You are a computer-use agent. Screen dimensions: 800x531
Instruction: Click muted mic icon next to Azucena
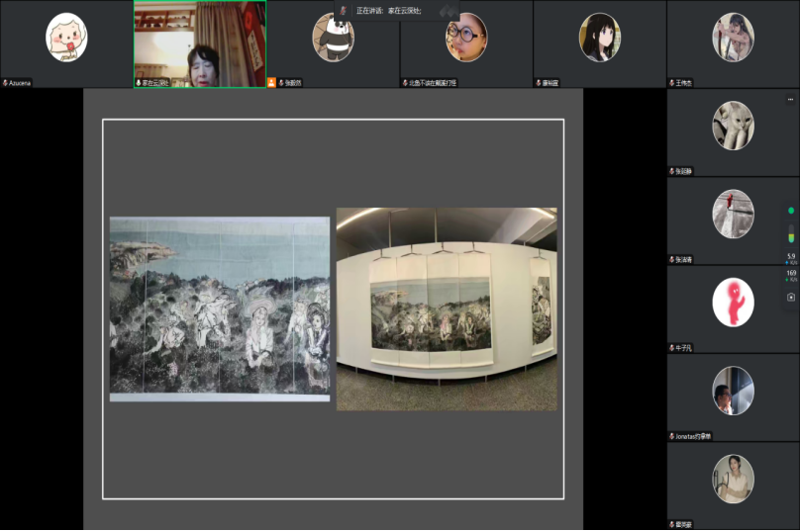coord(5,83)
